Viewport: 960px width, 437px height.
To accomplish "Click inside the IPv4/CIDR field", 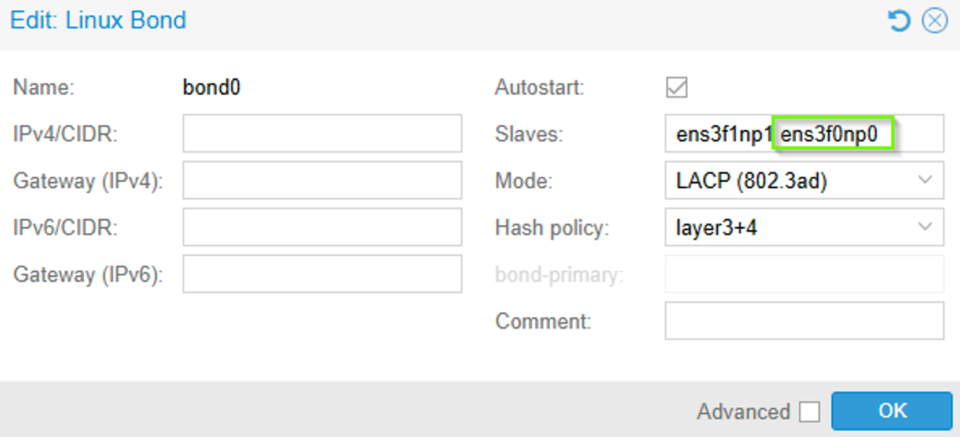I will click(321, 133).
